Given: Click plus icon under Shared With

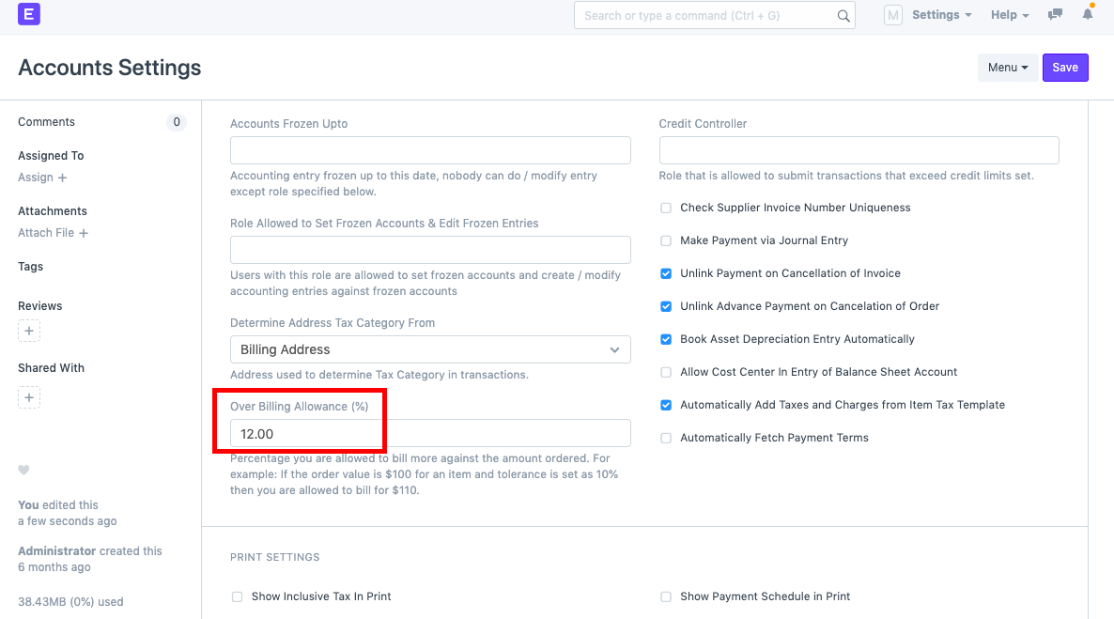Looking at the screenshot, I should tap(29, 398).
